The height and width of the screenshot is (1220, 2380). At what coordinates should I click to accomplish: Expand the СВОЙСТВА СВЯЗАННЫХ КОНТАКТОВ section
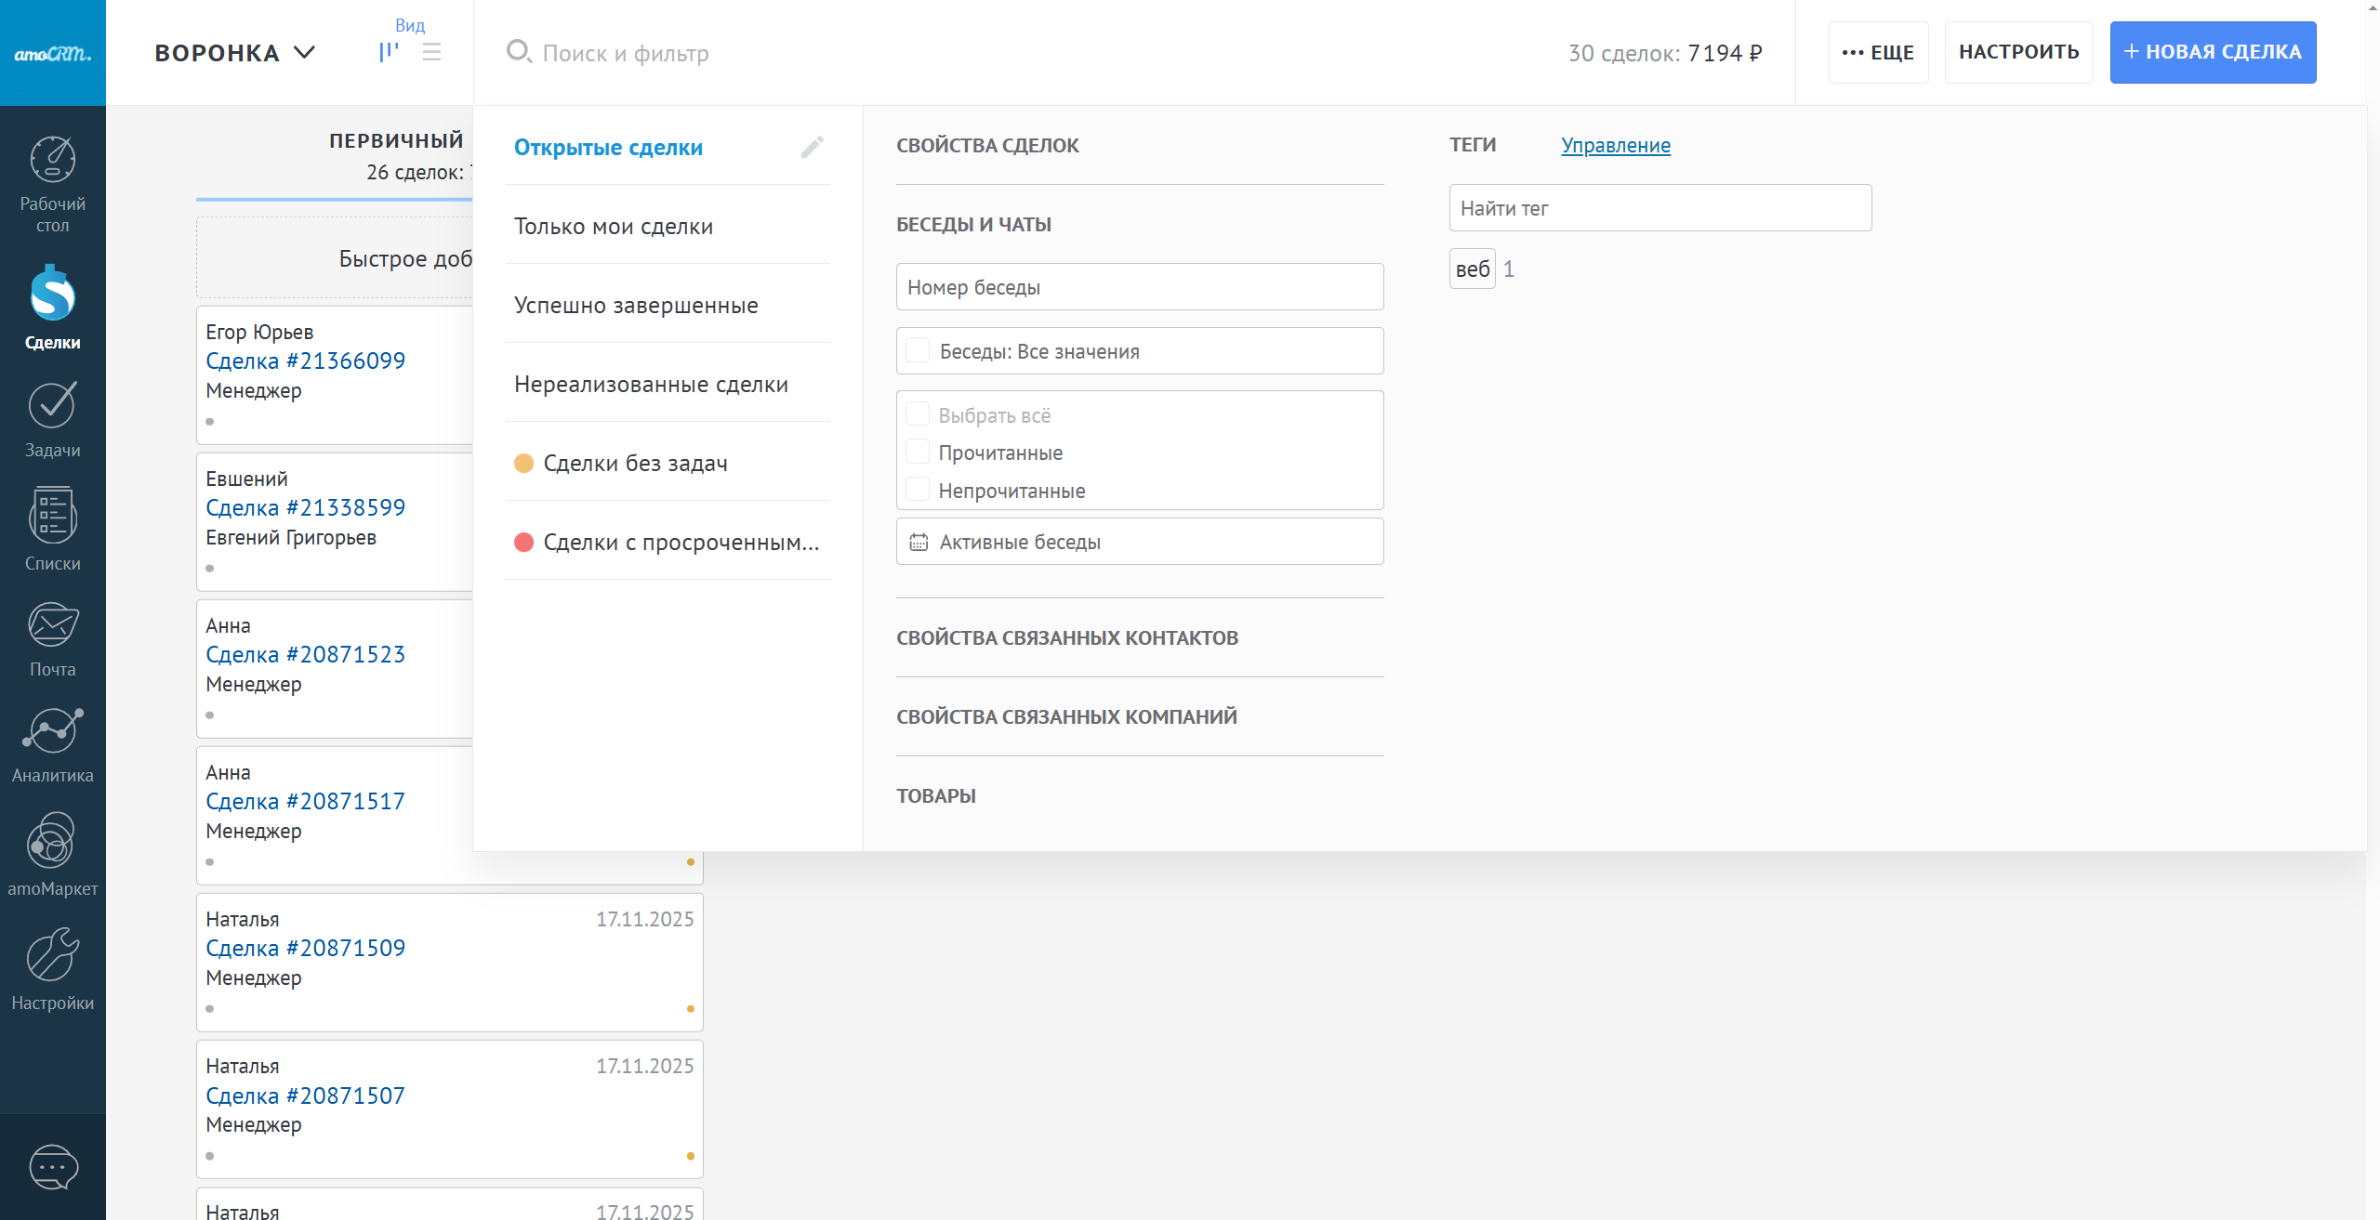tap(1066, 637)
